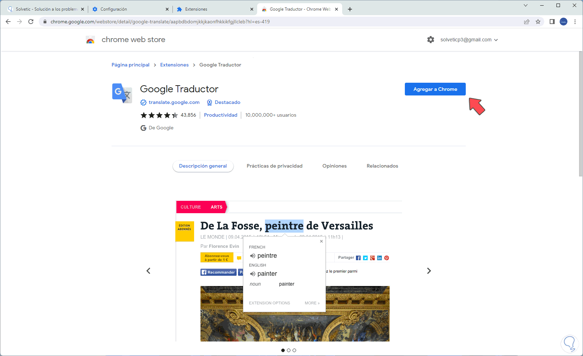Select the Google Traductor browser tab
Image resolution: width=583 pixels, height=356 pixels.
click(x=300, y=9)
